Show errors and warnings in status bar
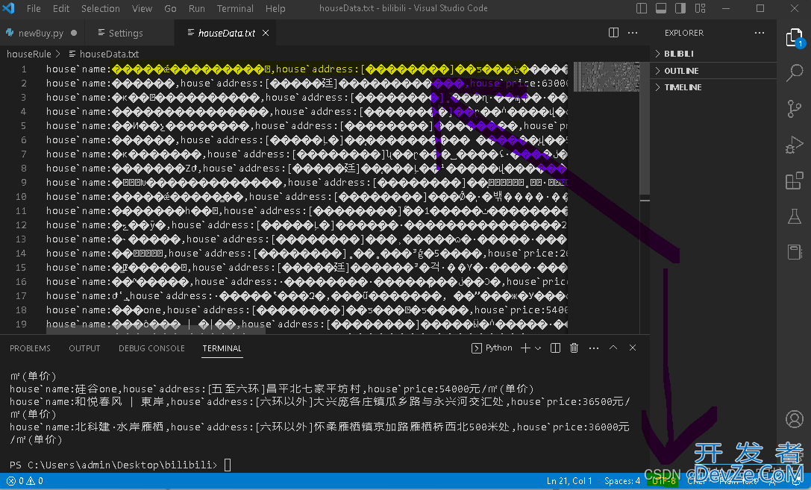This screenshot has width=811, height=490. click(x=25, y=481)
